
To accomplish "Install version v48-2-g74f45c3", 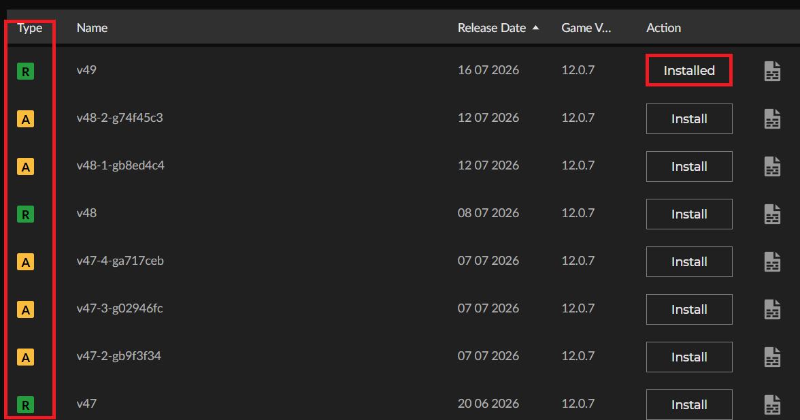I will click(x=688, y=119).
